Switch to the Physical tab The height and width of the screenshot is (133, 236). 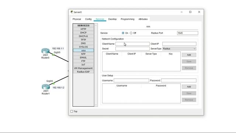[x=77, y=19]
